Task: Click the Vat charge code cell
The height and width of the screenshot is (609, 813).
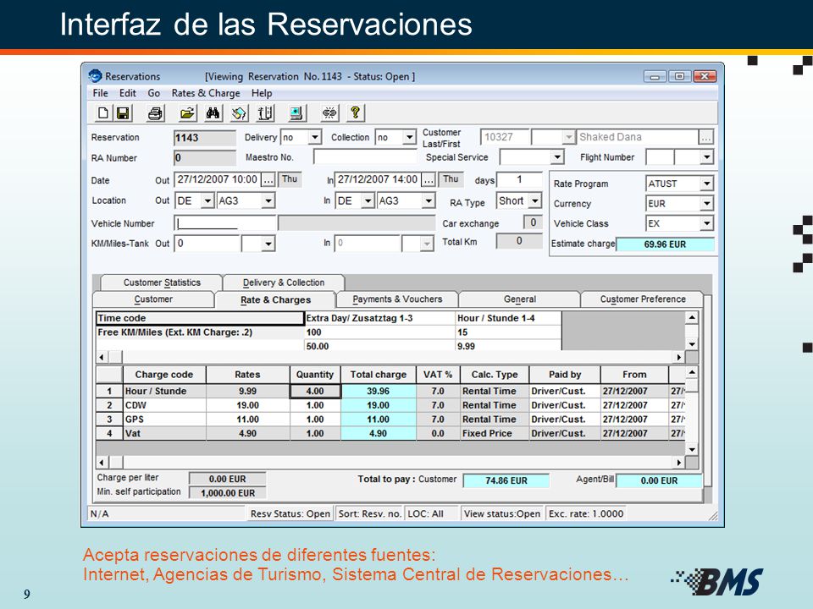Action: click(x=164, y=433)
